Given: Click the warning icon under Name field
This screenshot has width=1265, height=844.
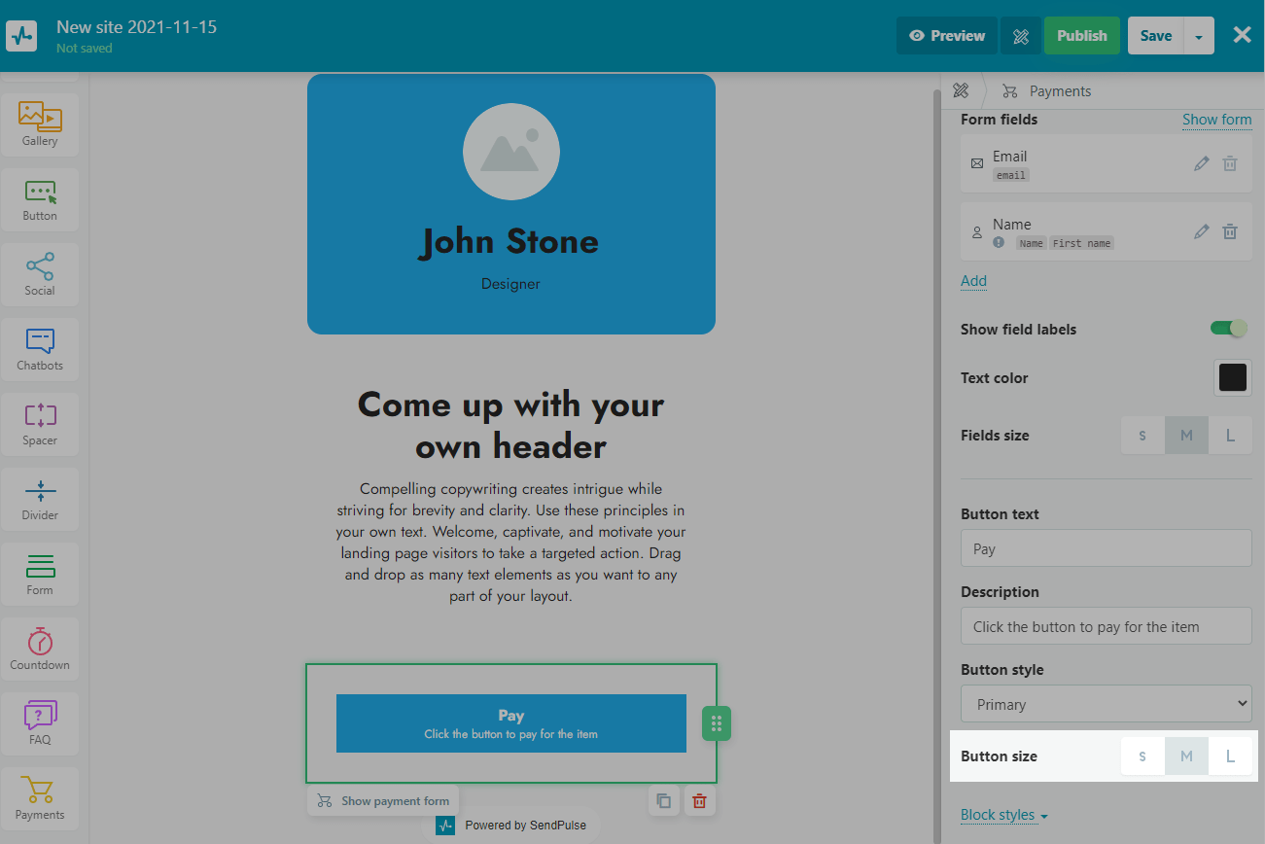Looking at the screenshot, I should [999, 243].
